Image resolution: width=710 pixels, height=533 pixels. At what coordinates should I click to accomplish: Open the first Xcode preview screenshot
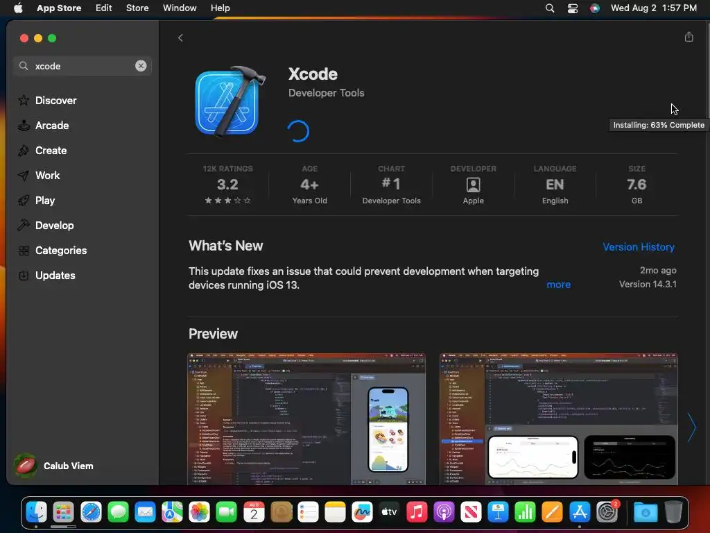click(306, 418)
